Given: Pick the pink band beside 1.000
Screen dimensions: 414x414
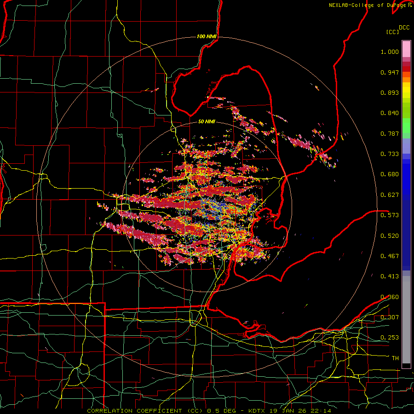Looking at the screenshot, I should 406,49.
